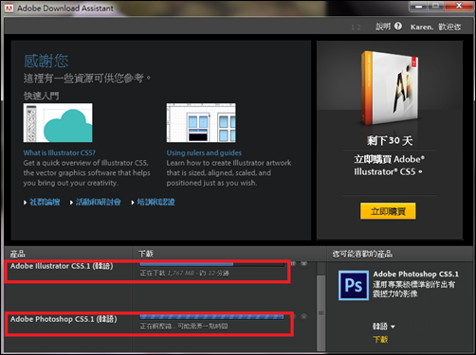This screenshot has height=355, width=476.
Task: Click the Adobe logo in title bar
Action: pyautogui.click(x=9, y=9)
